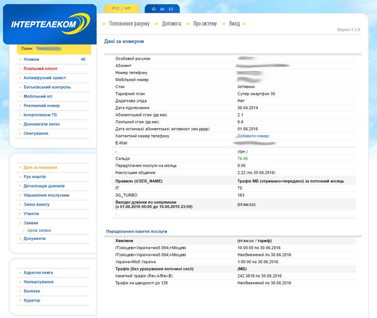This screenshot has width=377, height=318.
Task: Open Адресна книга link
Action: pos(38,273)
